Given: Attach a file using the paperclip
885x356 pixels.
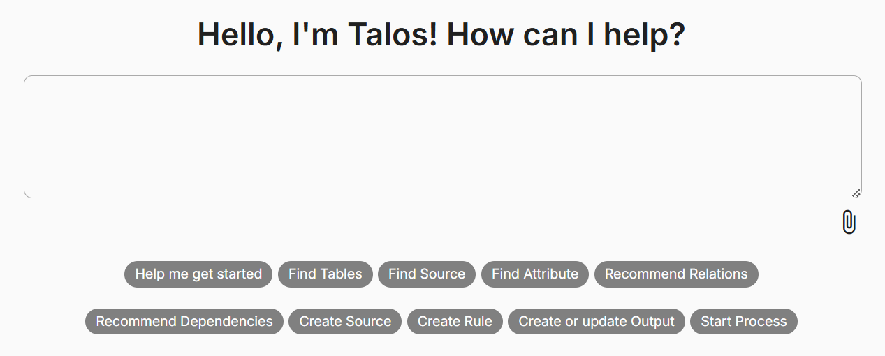Looking at the screenshot, I should click(x=849, y=223).
